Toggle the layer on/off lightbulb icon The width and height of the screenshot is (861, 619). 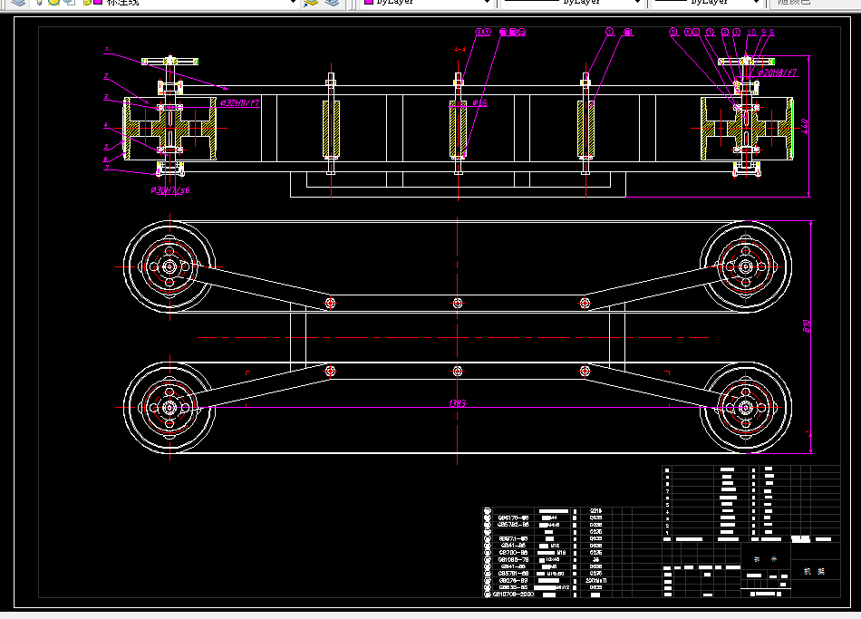40,2
